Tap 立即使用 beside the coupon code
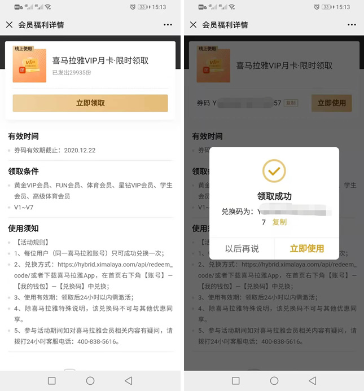364x391 pixels. pyautogui.click(x=332, y=103)
